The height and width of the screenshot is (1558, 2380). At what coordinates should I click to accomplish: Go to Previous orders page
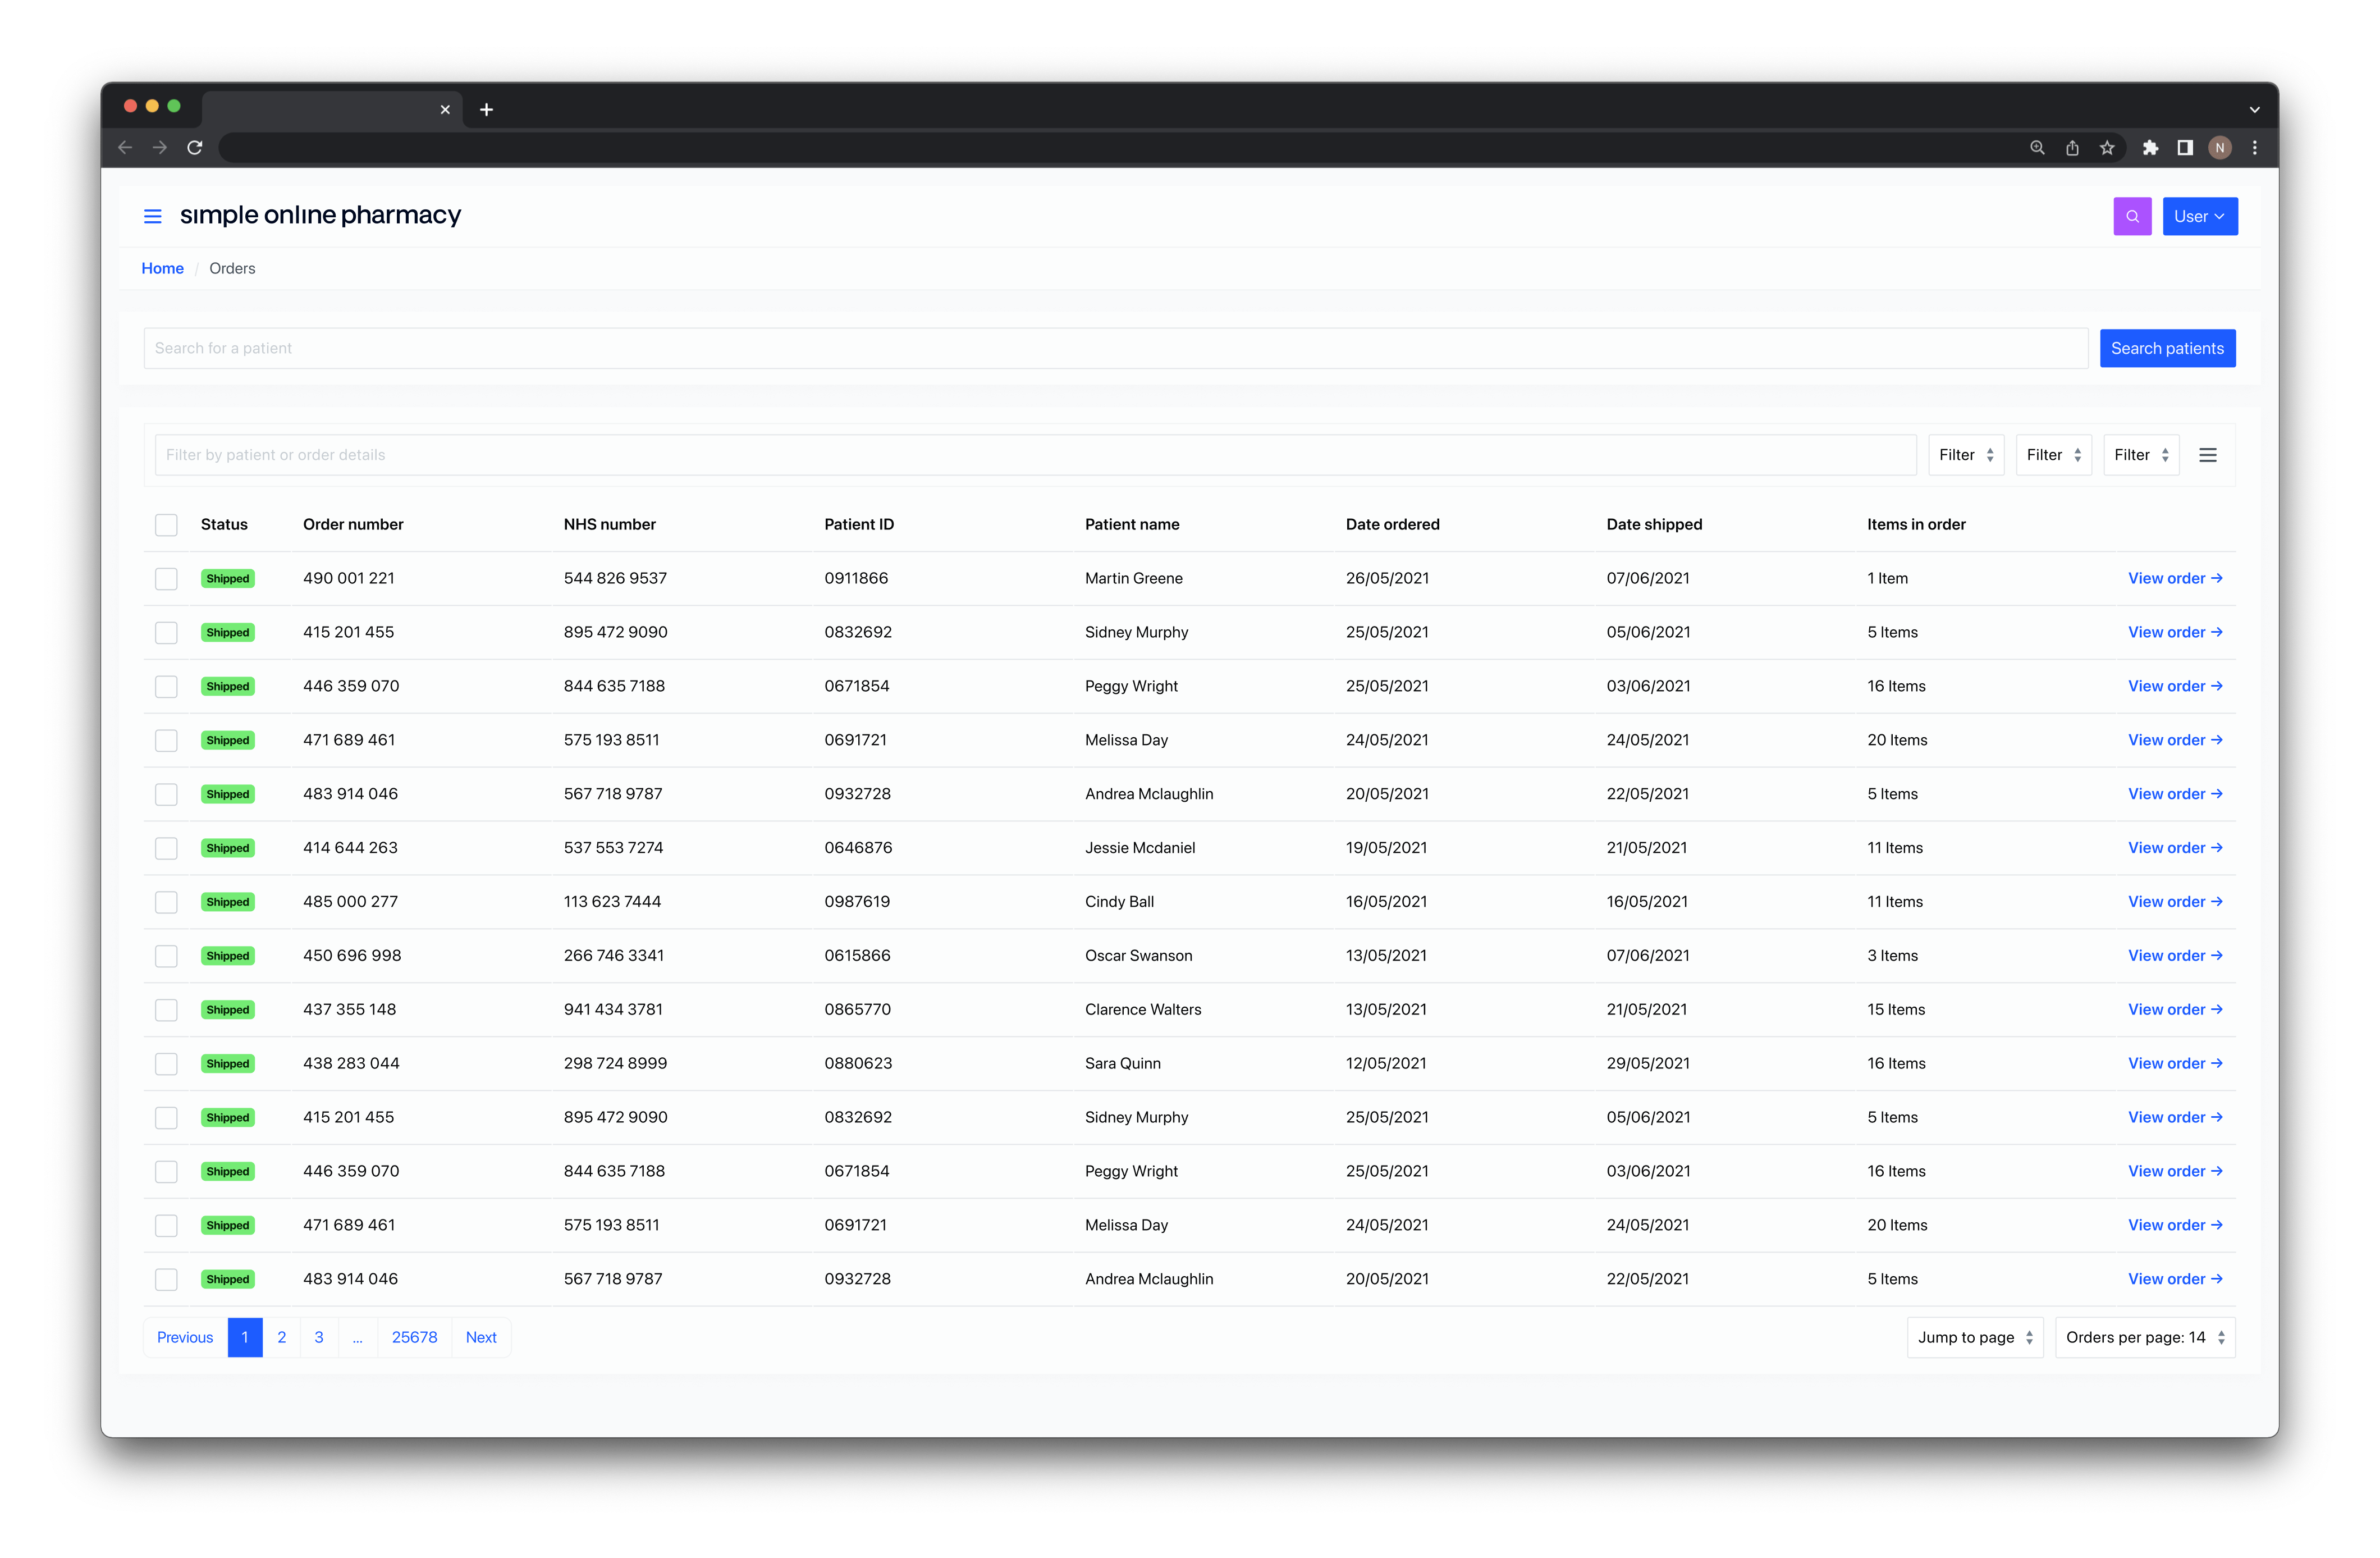185,1337
